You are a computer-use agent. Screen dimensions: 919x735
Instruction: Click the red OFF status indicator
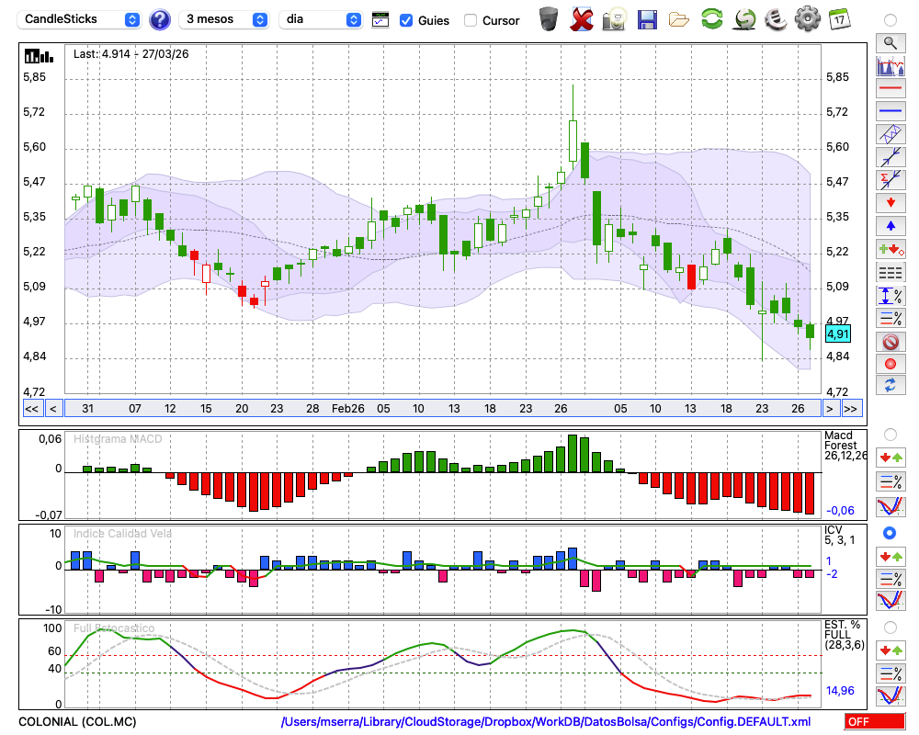[x=874, y=722]
